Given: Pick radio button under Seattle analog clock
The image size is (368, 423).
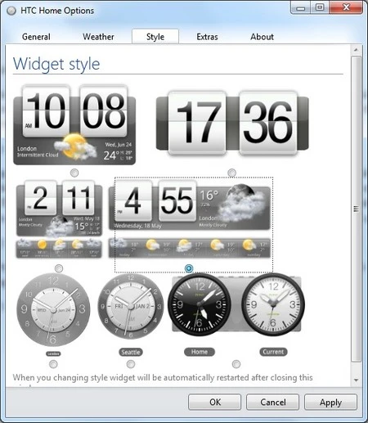Looking at the screenshot, I should coord(131,364).
